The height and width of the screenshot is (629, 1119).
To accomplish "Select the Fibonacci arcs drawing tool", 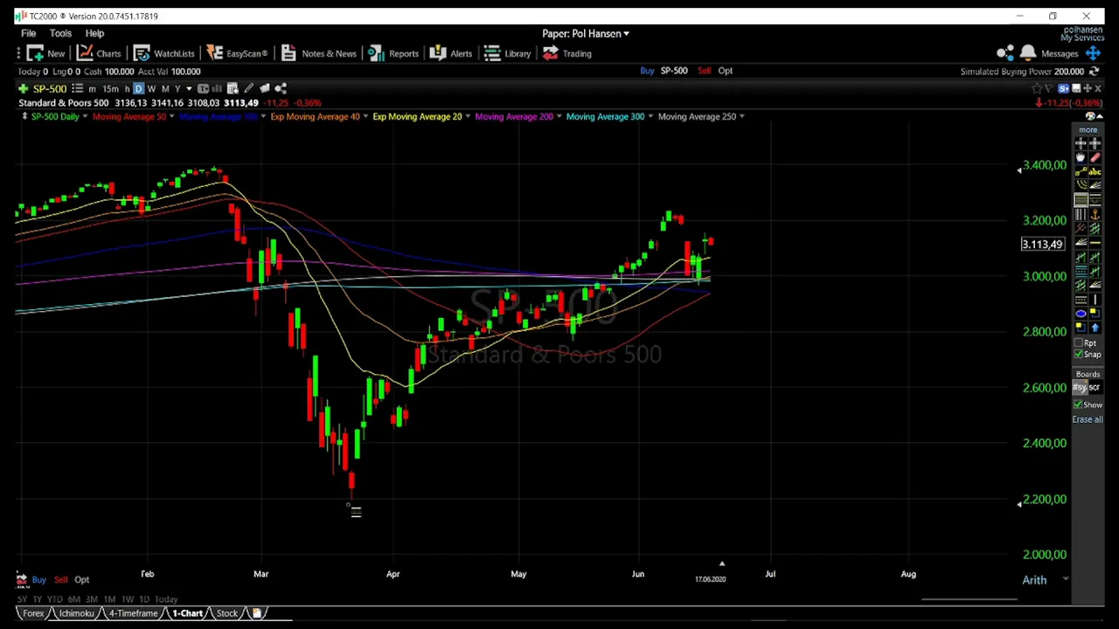I will point(1081,185).
